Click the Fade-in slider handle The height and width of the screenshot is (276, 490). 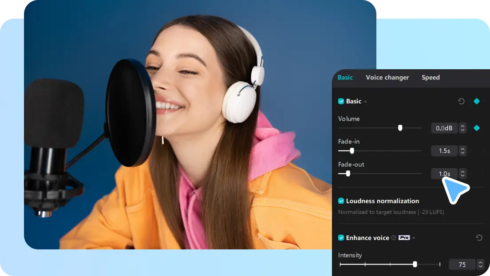pos(352,151)
